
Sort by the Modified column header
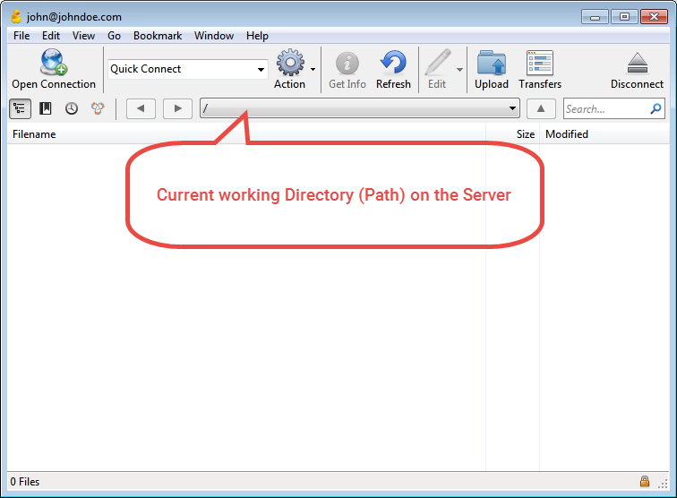pos(604,134)
